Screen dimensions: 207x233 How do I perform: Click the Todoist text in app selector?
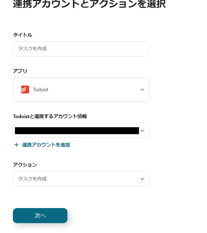[x=41, y=90]
